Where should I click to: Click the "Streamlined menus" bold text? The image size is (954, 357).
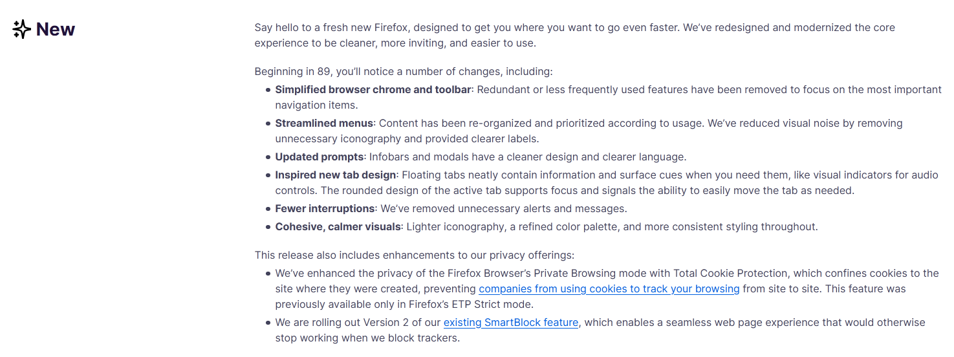324,123
